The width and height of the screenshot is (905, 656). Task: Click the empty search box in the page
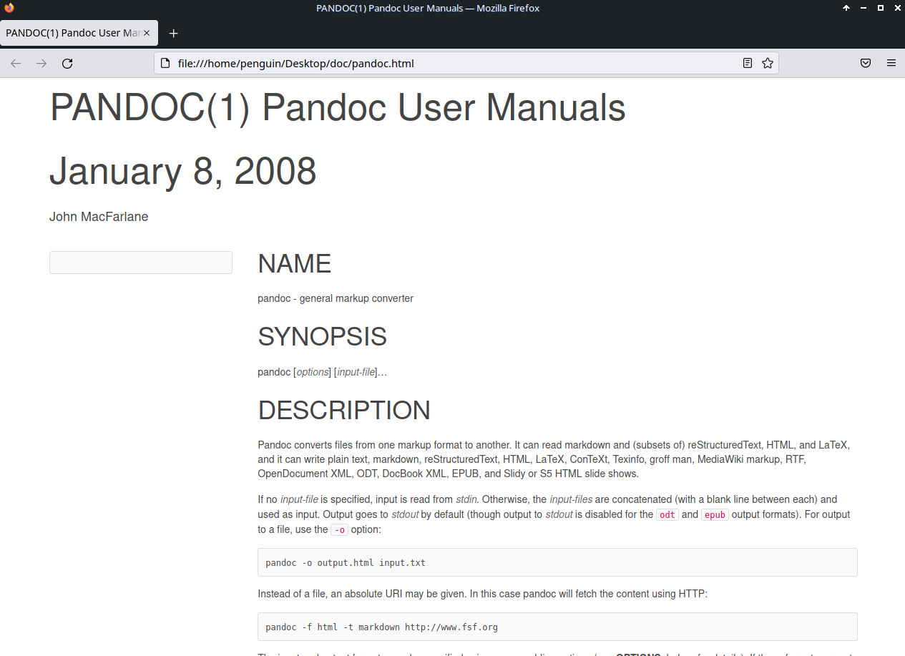(140, 262)
